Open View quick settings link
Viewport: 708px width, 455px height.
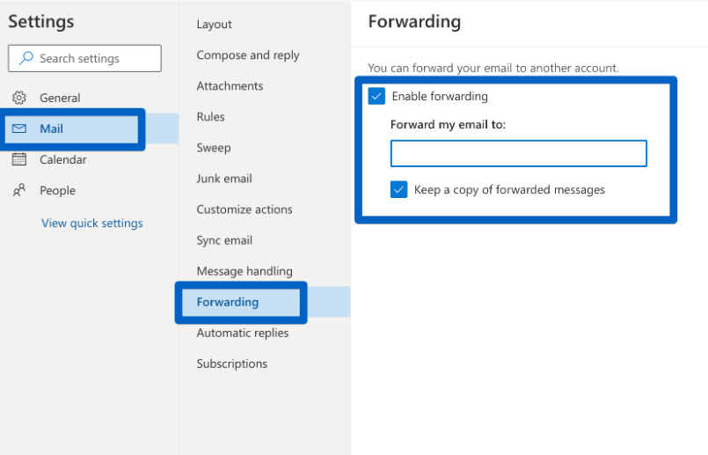(x=92, y=224)
